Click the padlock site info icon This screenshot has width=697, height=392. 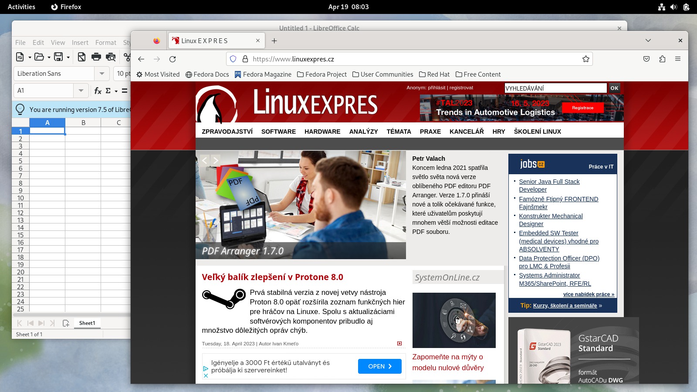245,59
